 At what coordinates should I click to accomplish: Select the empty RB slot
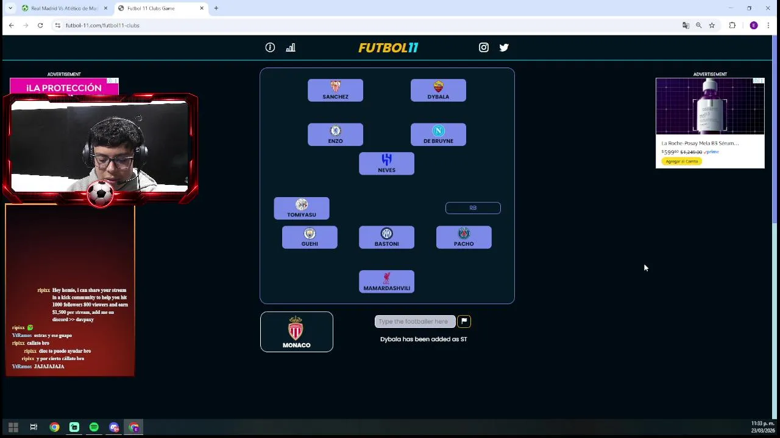pos(473,208)
